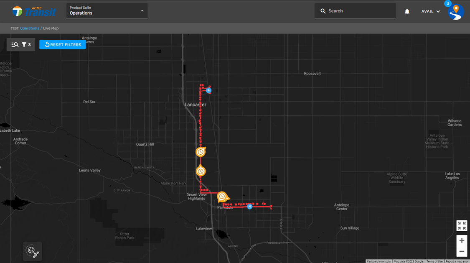Click the orange clock vehicle marker near Palmdale
This screenshot has width=470, height=263.
click(x=222, y=197)
